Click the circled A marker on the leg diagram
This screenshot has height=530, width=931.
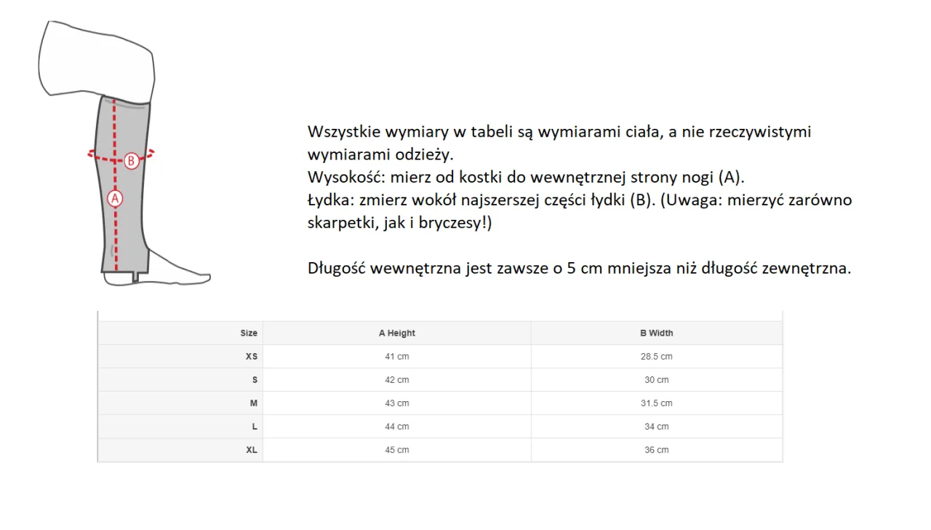(x=115, y=197)
